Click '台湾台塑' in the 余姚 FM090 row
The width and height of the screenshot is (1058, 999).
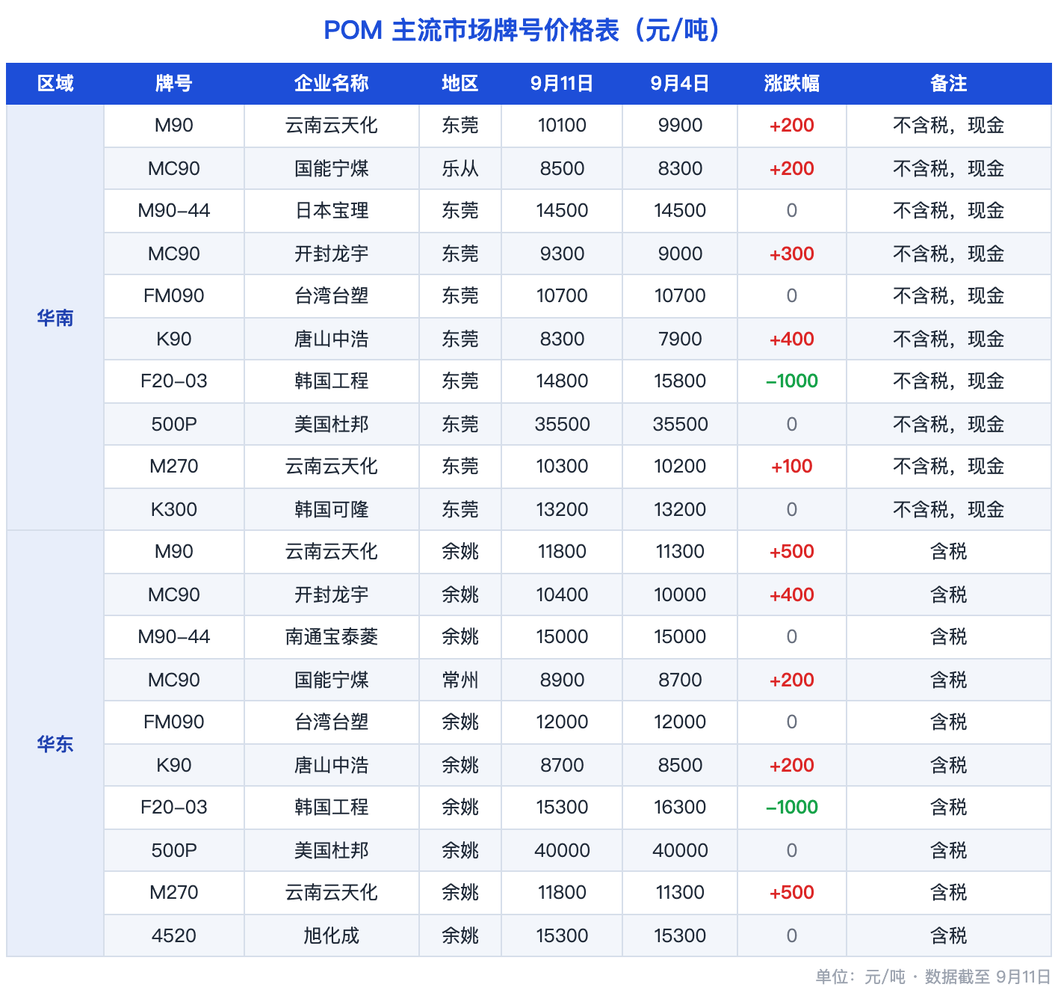point(332,722)
